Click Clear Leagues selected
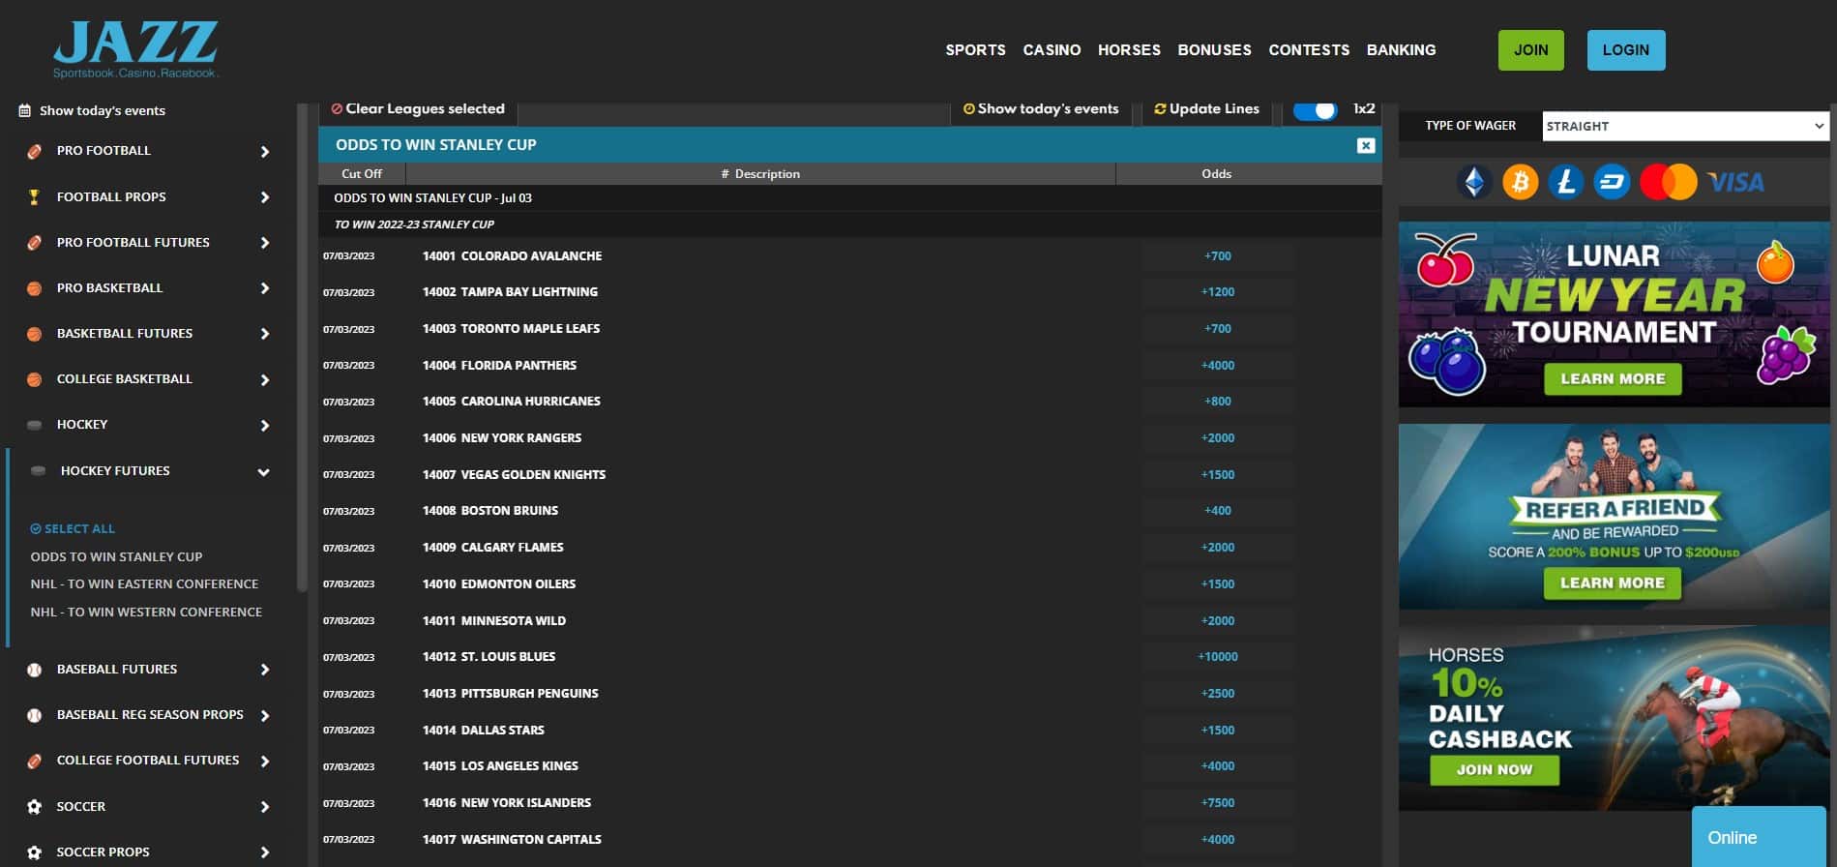 [418, 109]
